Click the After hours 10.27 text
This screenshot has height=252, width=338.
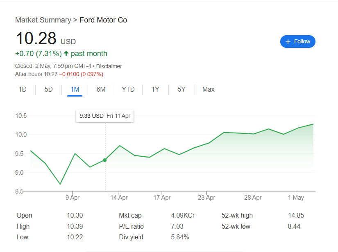click(36, 74)
